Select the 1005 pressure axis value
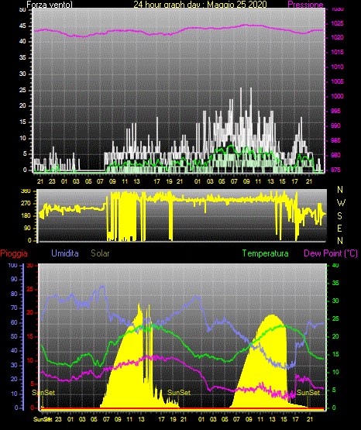 click(x=337, y=81)
